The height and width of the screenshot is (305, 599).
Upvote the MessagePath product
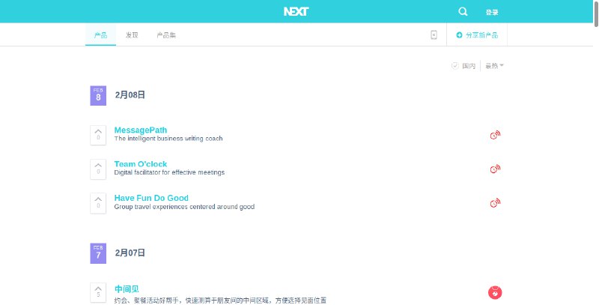coord(98,134)
